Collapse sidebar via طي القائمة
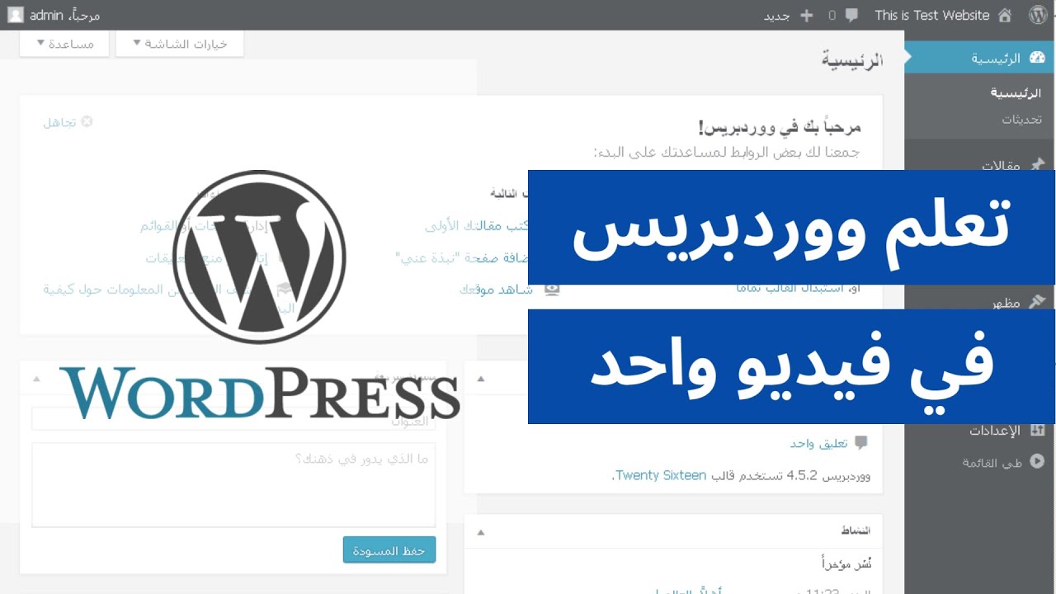Image resolution: width=1056 pixels, height=594 pixels. point(992,462)
